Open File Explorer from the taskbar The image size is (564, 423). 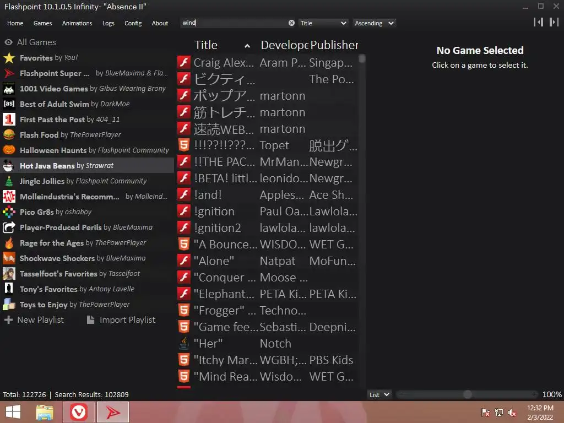tap(44, 412)
